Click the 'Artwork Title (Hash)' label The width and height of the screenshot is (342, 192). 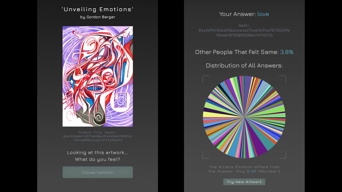[98, 132]
